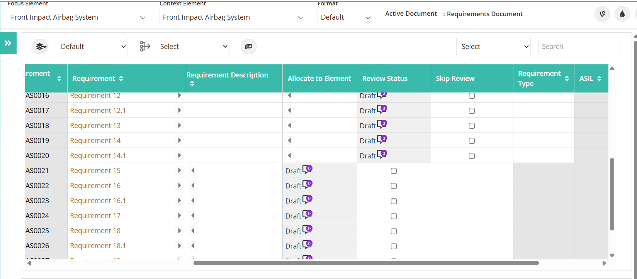This screenshot has height=279, width=637.
Task: Click the left-arrow icon in row AS0019
Action: click(x=290, y=141)
